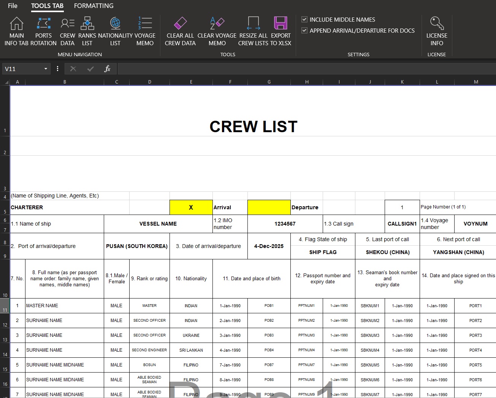Export to XLSX file
The width and height of the screenshot is (496, 398).
pyautogui.click(x=280, y=31)
